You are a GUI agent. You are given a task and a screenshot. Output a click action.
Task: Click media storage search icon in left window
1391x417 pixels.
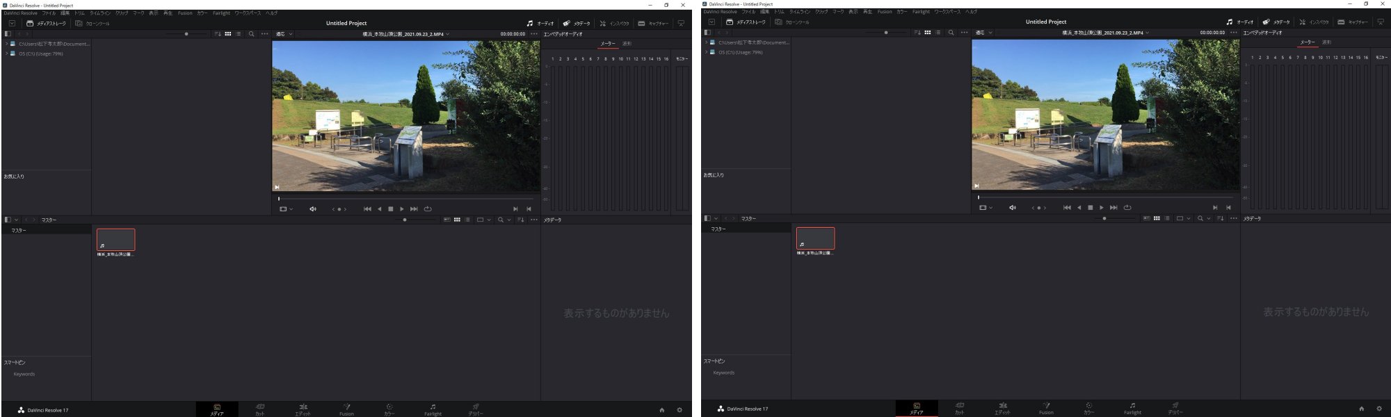point(251,34)
